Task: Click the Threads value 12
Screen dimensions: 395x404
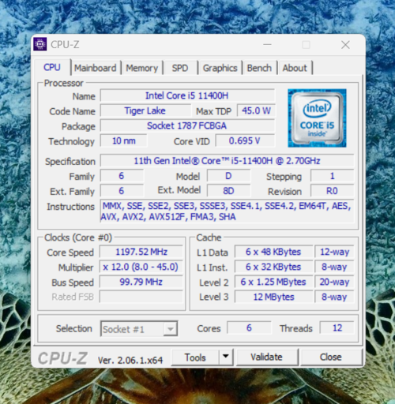Action: [337, 327]
